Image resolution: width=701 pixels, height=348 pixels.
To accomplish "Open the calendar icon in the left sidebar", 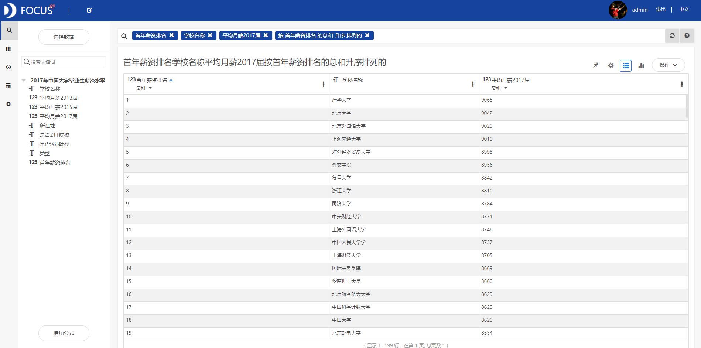I will point(8,85).
